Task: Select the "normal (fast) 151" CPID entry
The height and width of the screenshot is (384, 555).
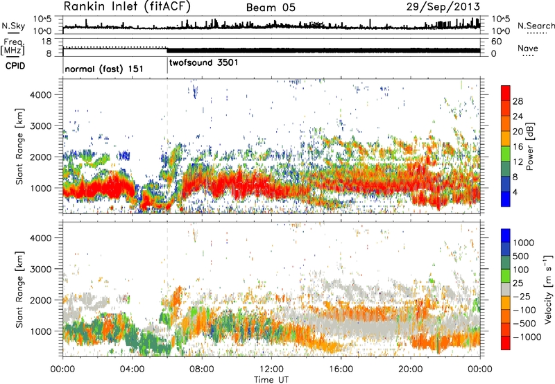Action: pos(104,69)
